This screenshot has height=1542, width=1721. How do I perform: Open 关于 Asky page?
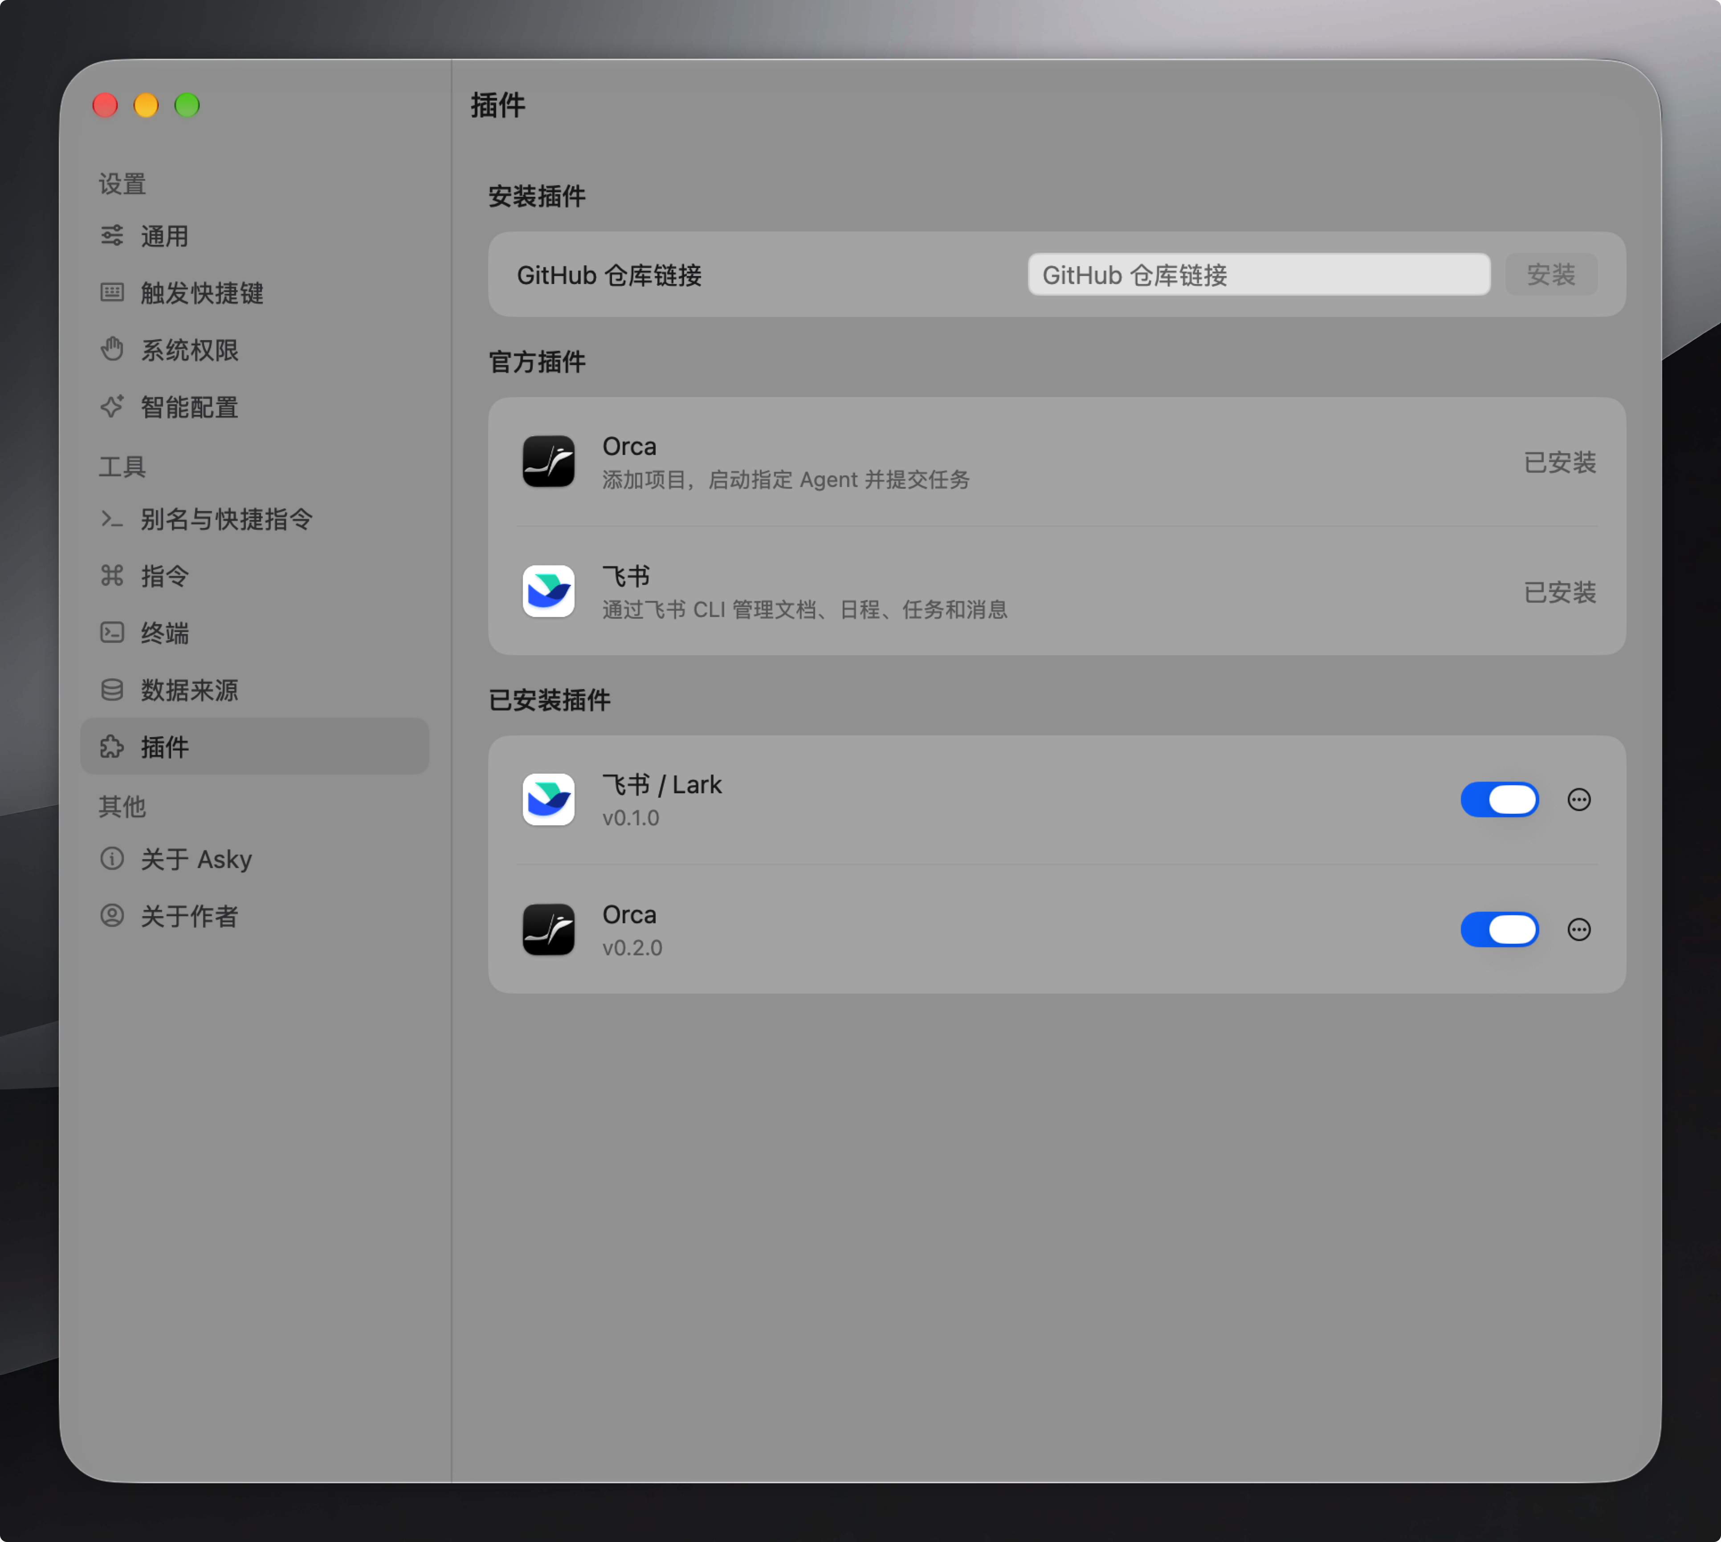pos(254,858)
